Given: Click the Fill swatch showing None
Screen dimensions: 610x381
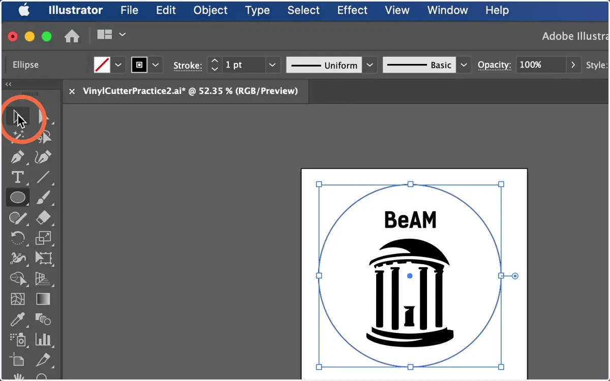Looking at the screenshot, I should click(x=102, y=65).
